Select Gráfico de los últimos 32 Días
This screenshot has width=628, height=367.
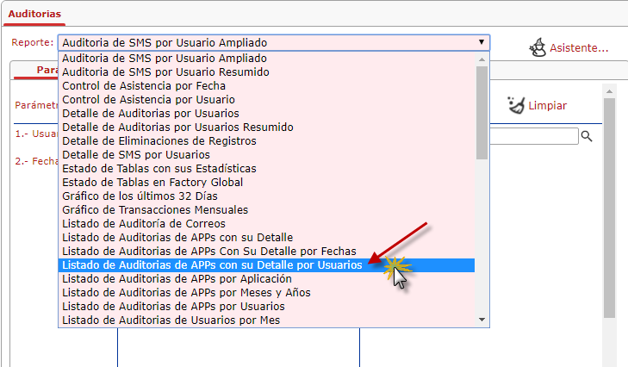click(x=267, y=196)
